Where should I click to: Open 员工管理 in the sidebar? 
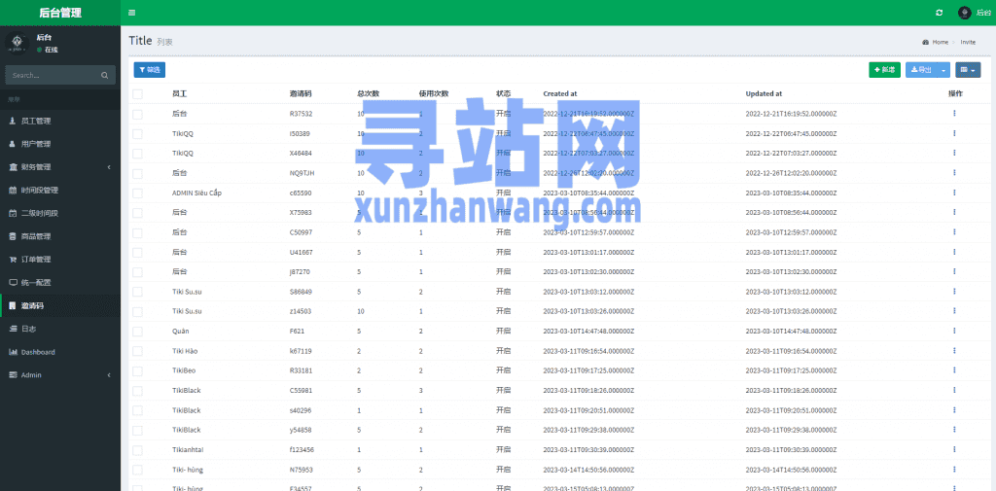coord(60,121)
